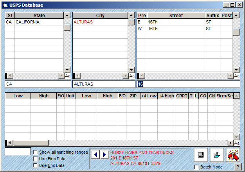The width and height of the screenshot is (245, 172).
Task: Click the State column header
Action: pos(39,16)
